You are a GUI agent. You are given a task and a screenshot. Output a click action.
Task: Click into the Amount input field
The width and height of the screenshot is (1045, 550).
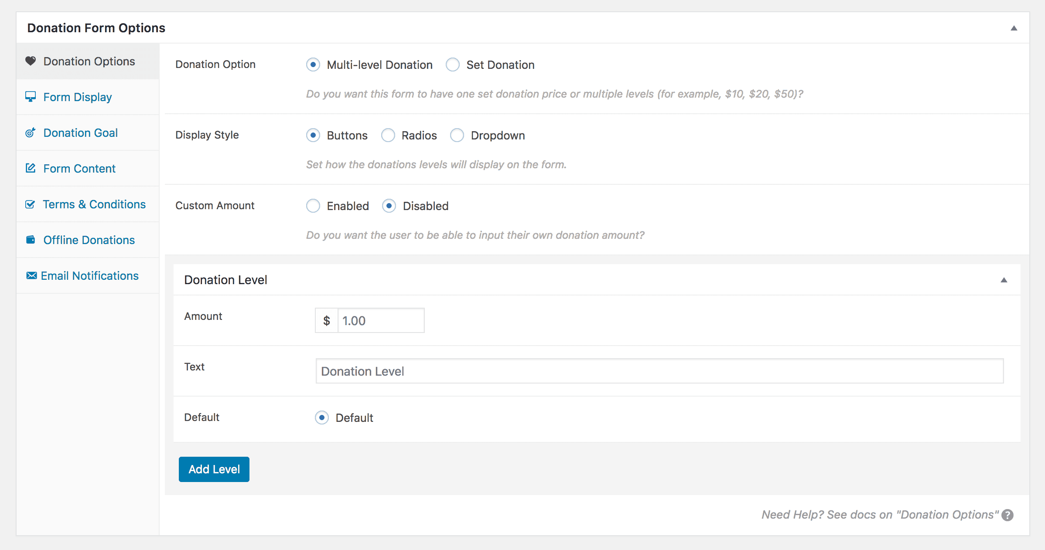click(381, 320)
